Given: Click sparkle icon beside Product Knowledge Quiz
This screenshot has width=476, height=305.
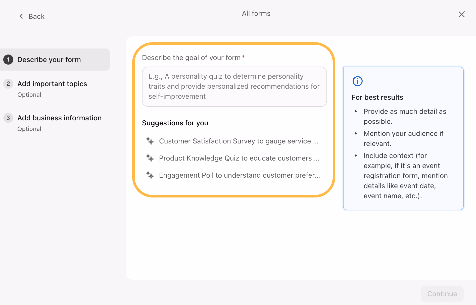Looking at the screenshot, I should point(150,158).
